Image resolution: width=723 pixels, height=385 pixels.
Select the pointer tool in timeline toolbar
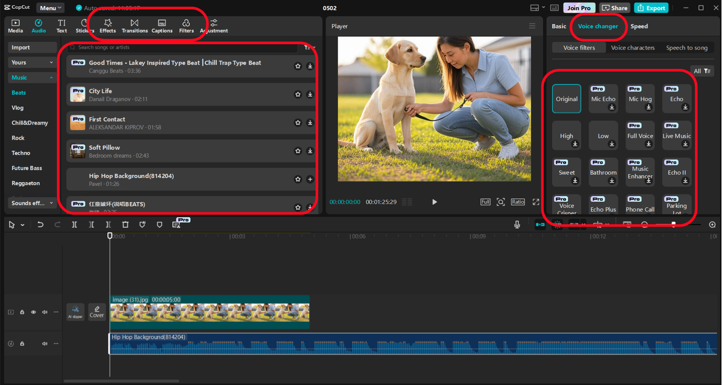(11, 224)
